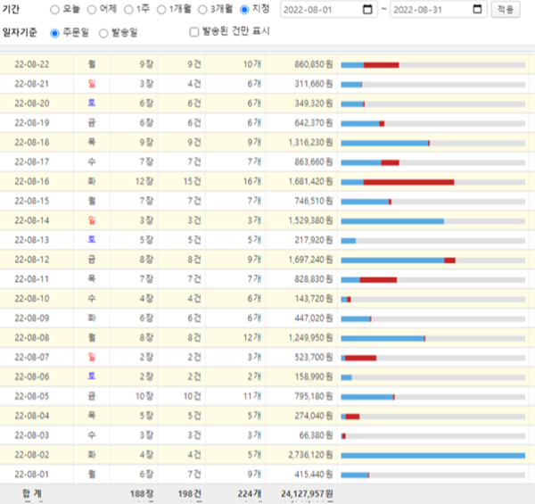
Task: Click the 적용 apply button
Action: tap(506, 9)
